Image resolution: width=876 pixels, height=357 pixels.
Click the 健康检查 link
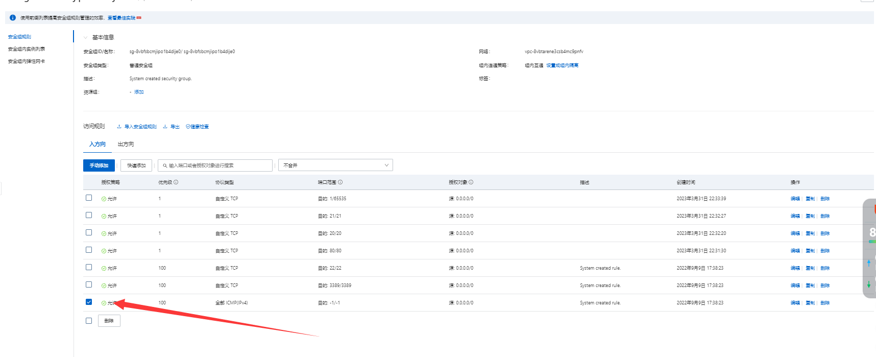200,127
